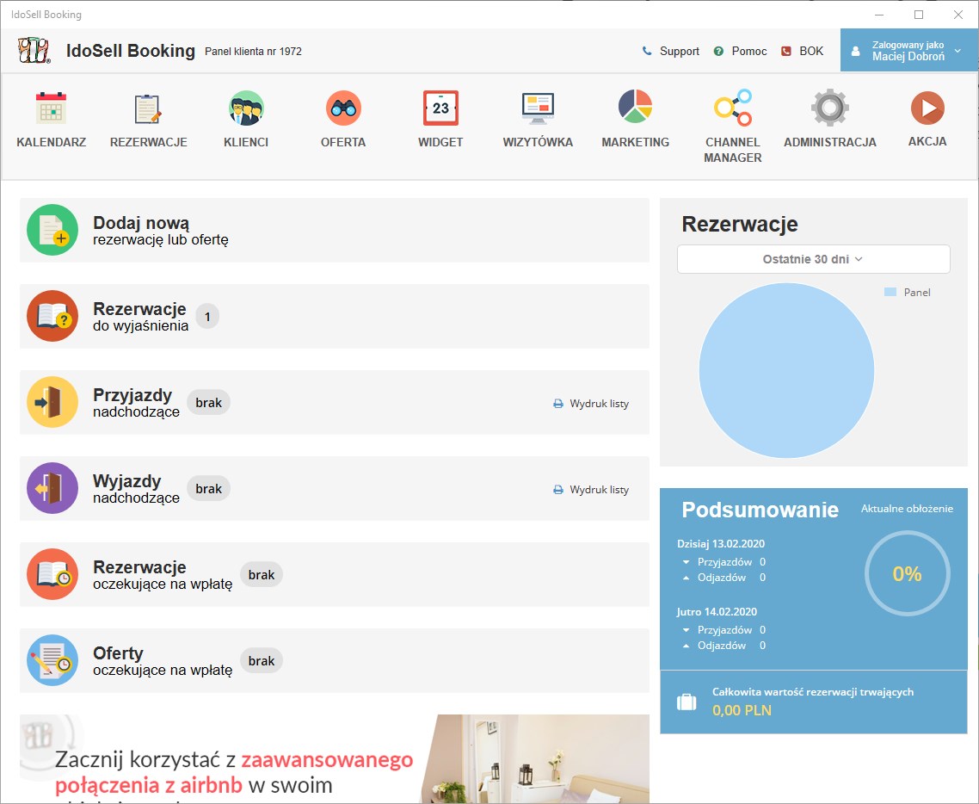Click the user avatar icon by Zalogowany jako
The height and width of the screenshot is (804, 979).
tap(856, 52)
